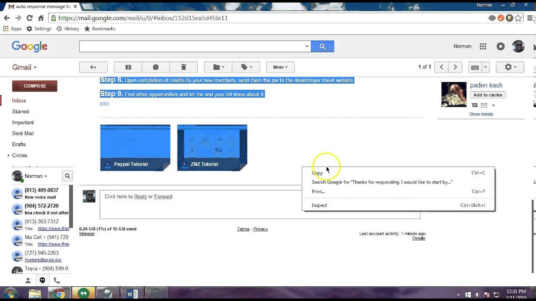Choose Print from the context menu

pos(398,191)
